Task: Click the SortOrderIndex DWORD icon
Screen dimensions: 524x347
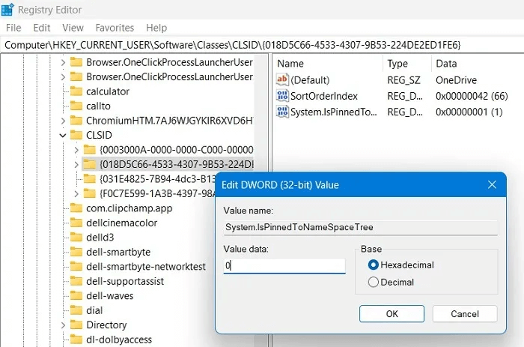Action: coord(282,96)
